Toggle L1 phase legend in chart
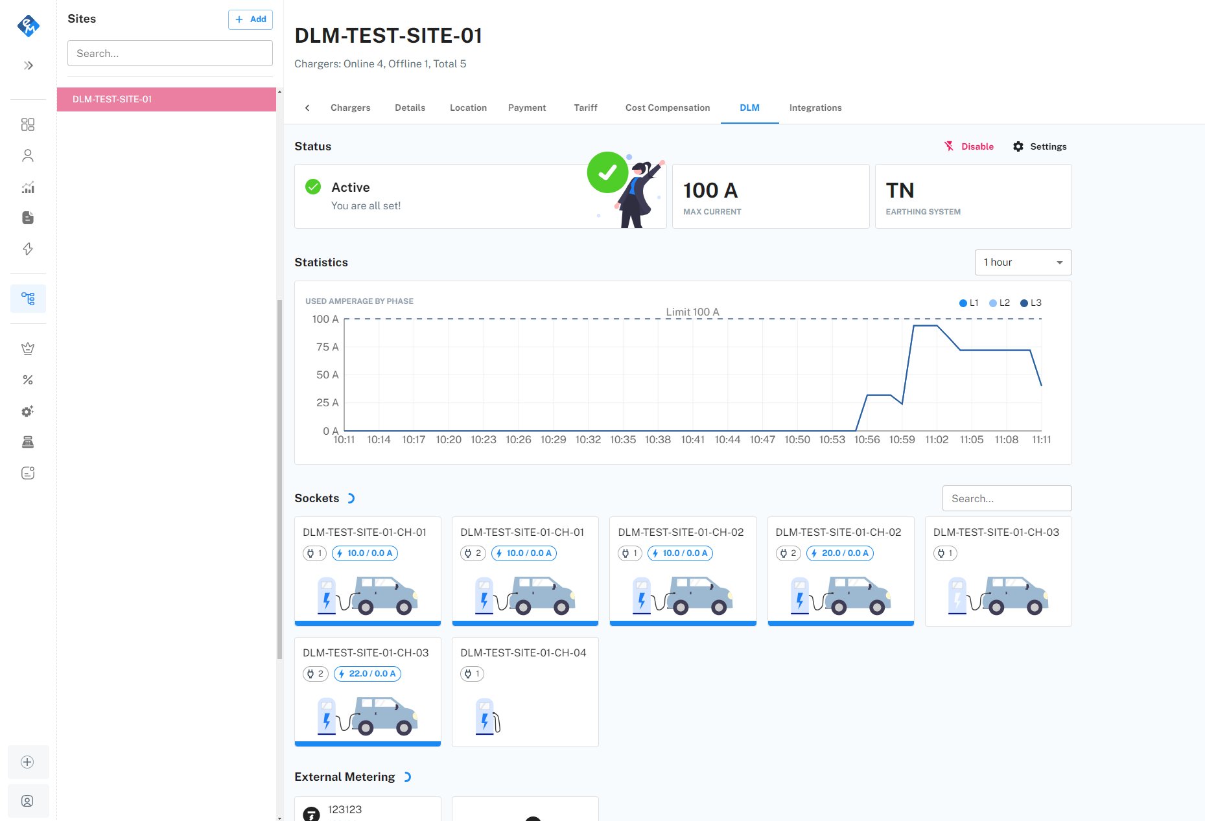Viewport: 1205px width, 821px height. (968, 303)
